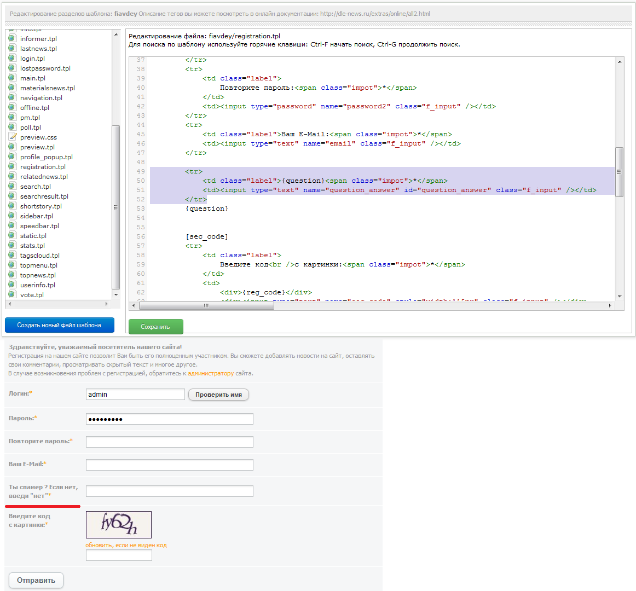
Task: Click the refresh captcha code link
Action: tap(126, 545)
